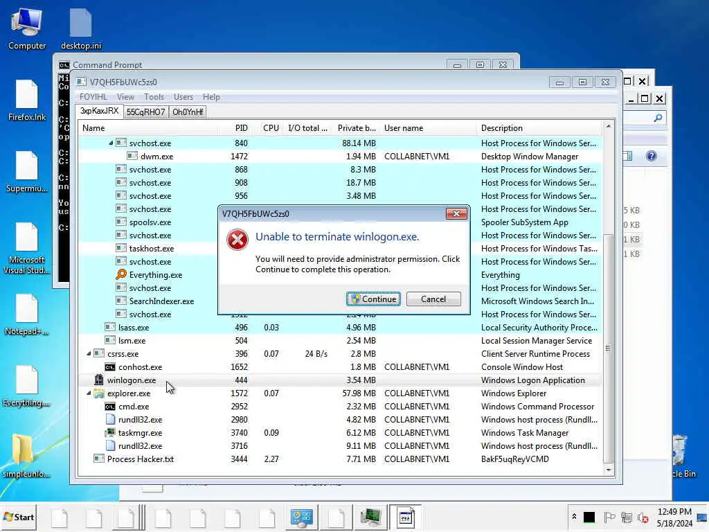Click the Everything.exe magnifier icon
709x532 pixels.
(x=120, y=274)
